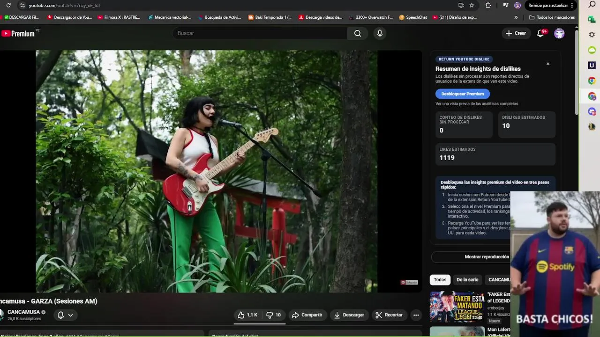600x337 pixels.
Task: Expand hidden bookmarks double-chevron
Action: [516, 17]
